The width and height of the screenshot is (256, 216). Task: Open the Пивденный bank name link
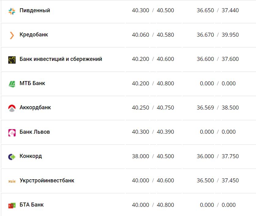coord(35,10)
